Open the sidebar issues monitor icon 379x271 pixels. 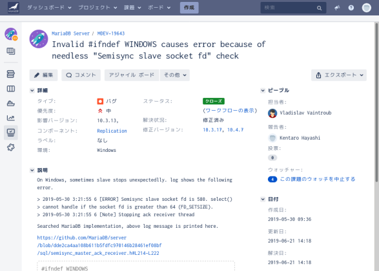click(11, 133)
